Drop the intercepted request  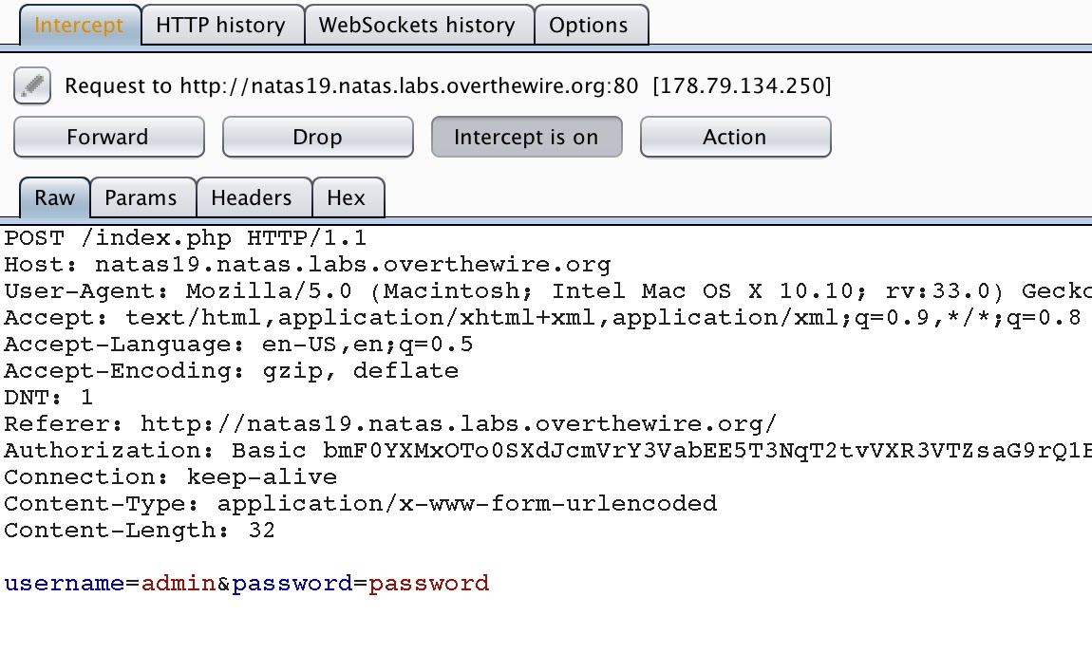click(317, 137)
